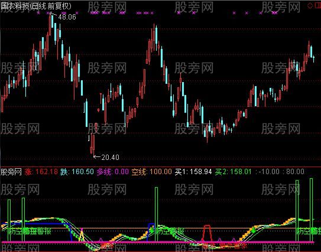Screen dimensions: 321x252
Task: Select the 跌: 160.50 indicator value
Action: [77, 172]
